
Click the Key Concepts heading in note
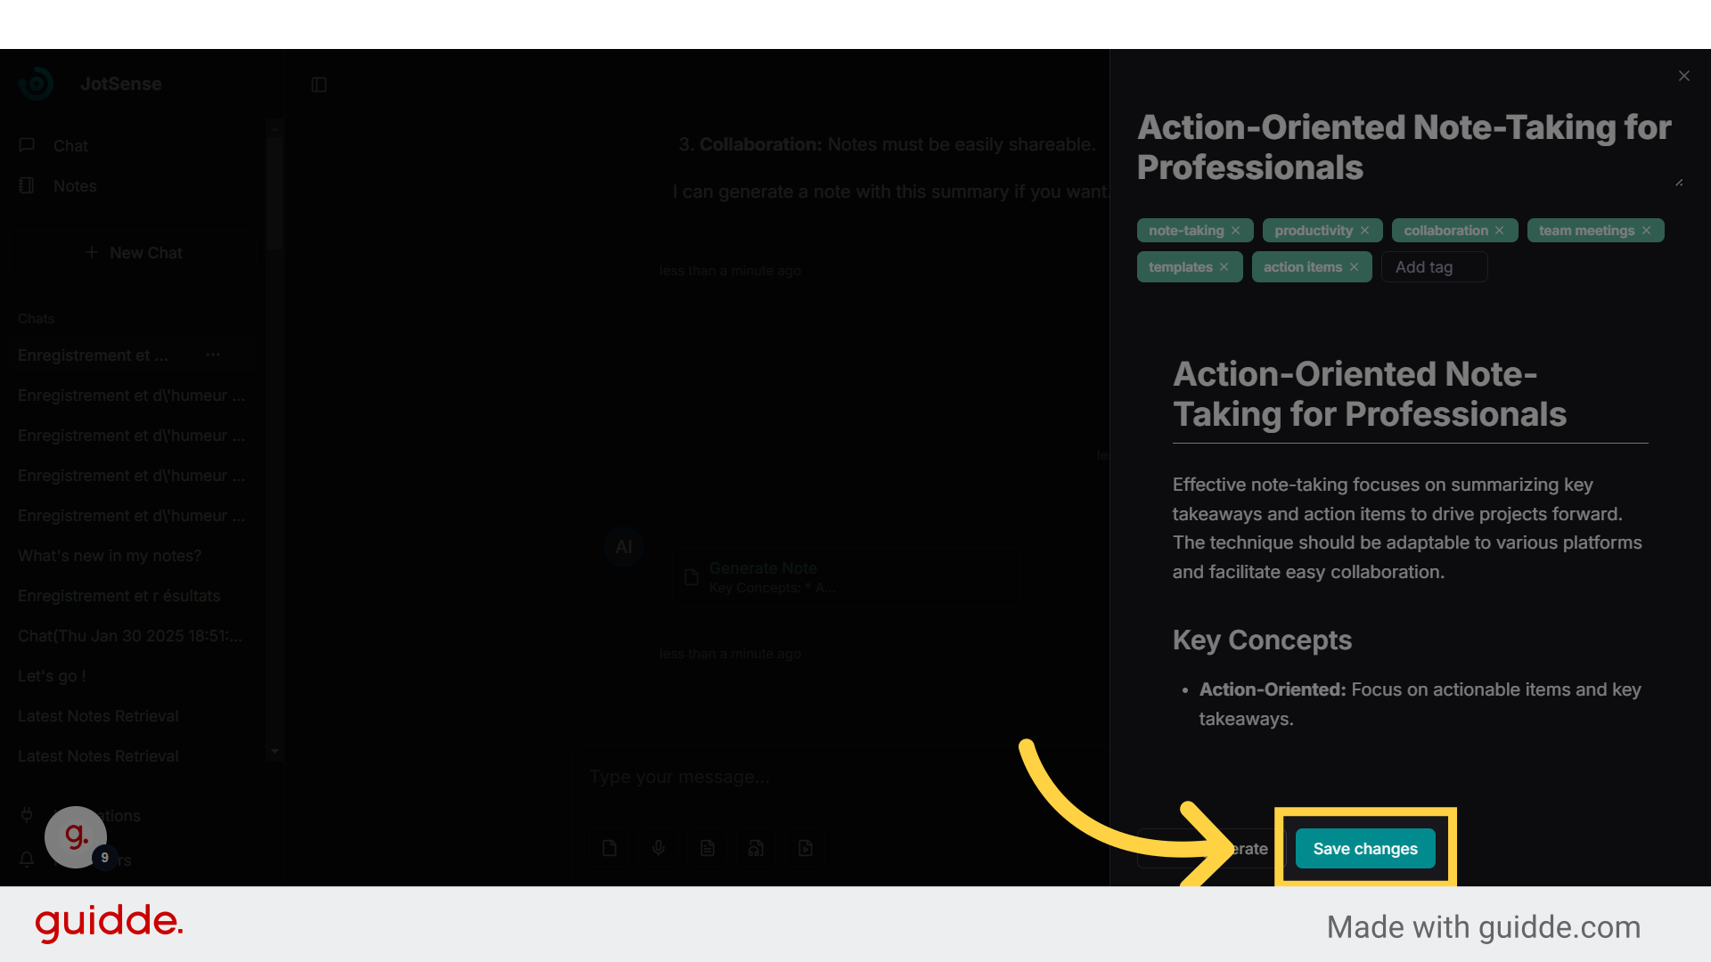tap(1262, 640)
